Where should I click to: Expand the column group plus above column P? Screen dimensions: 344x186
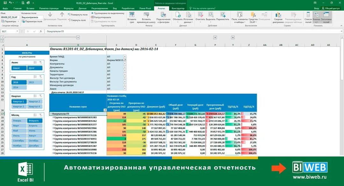pyautogui.click(x=215, y=38)
